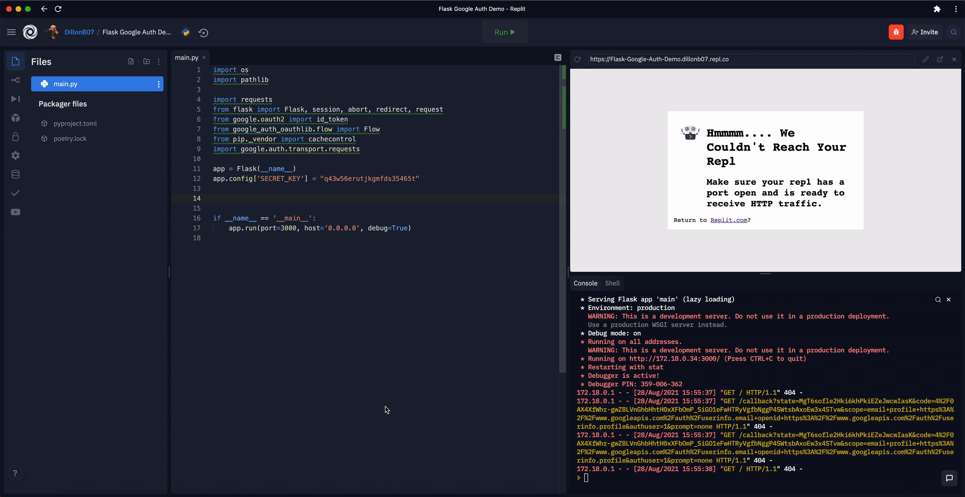Open the Secrets lock sidebar icon
This screenshot has width=965, height=497.
(x=15, y=137)
